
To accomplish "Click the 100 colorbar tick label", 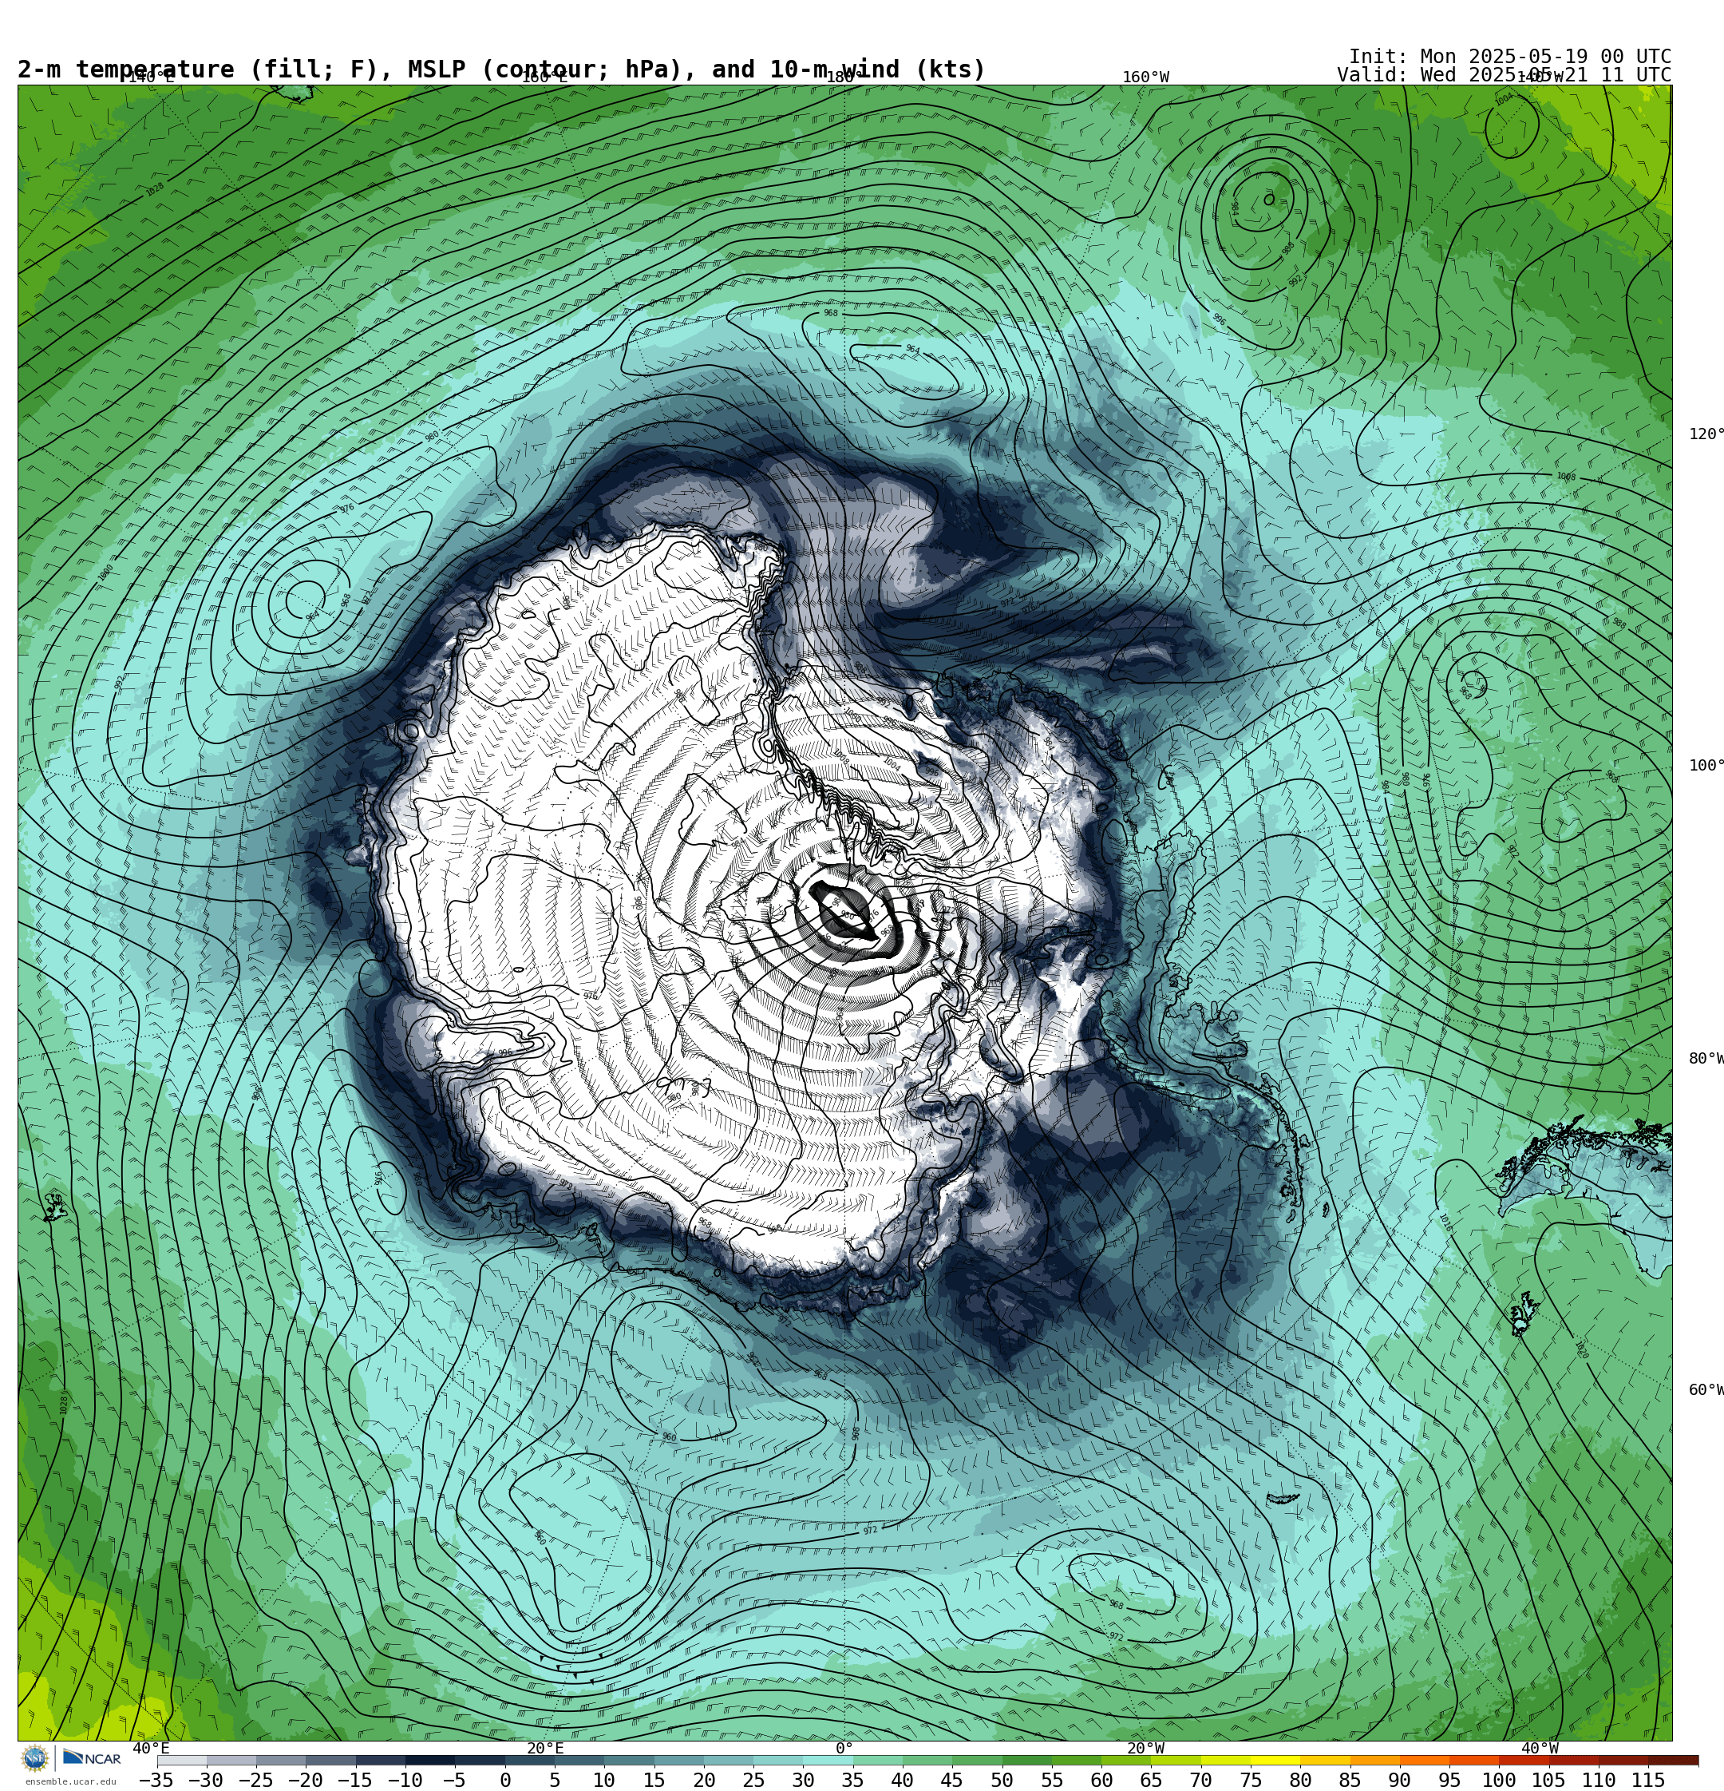I will tap(1499, 1780).
